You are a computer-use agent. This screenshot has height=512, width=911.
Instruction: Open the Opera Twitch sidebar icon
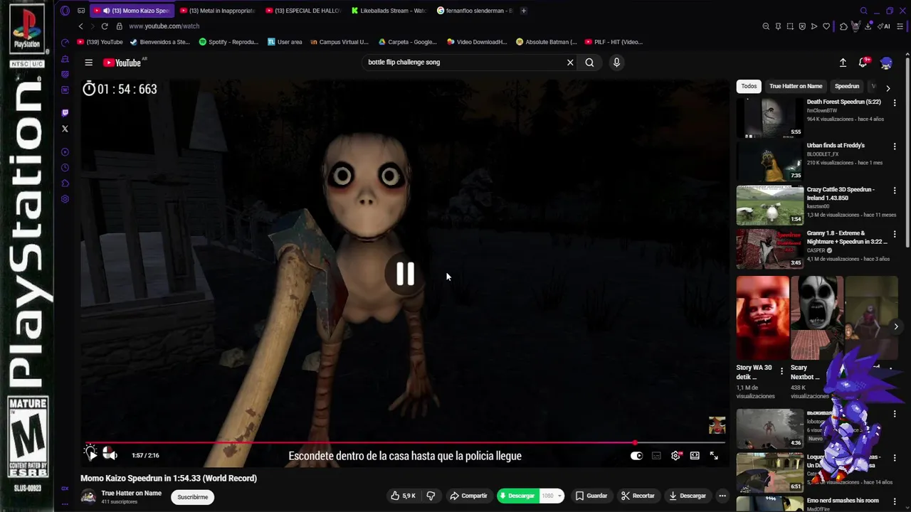(65, 112)
